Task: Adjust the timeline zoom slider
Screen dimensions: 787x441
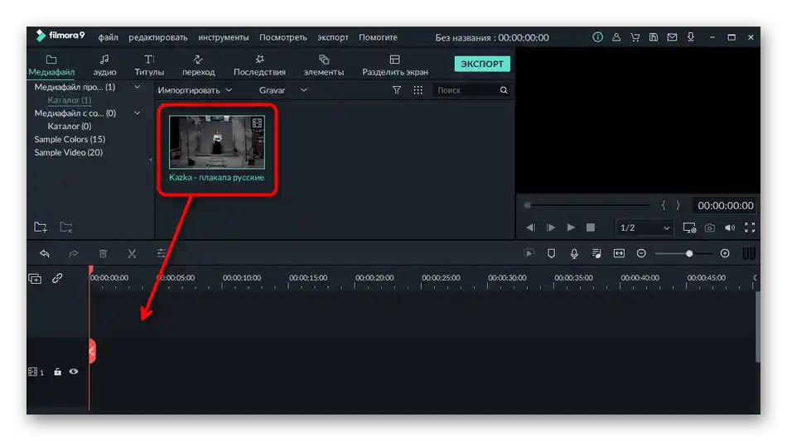Action: coord(689,253)
